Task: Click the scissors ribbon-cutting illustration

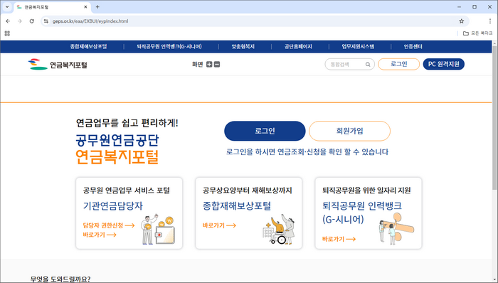Action: tap(397, 230)
